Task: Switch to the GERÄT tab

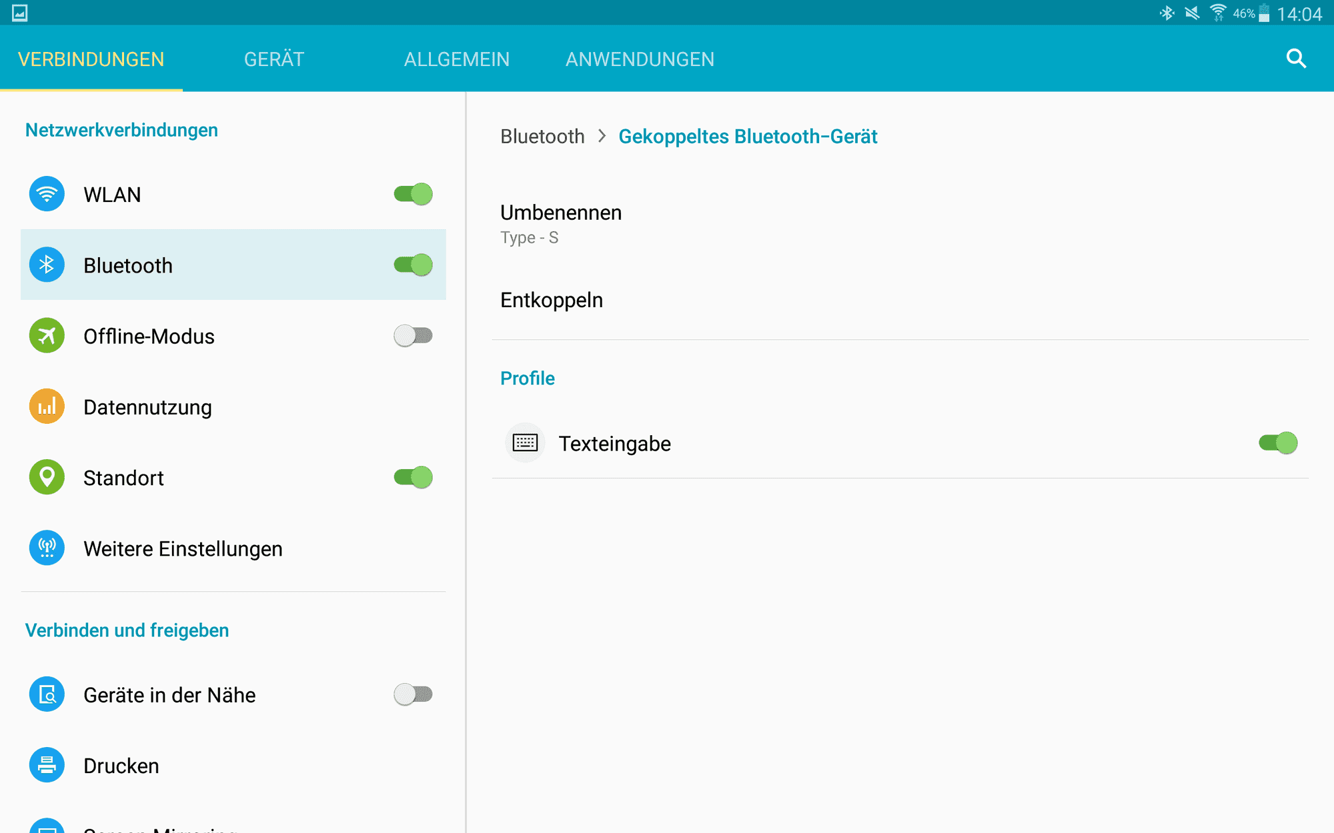Action: tap(273, 59)
